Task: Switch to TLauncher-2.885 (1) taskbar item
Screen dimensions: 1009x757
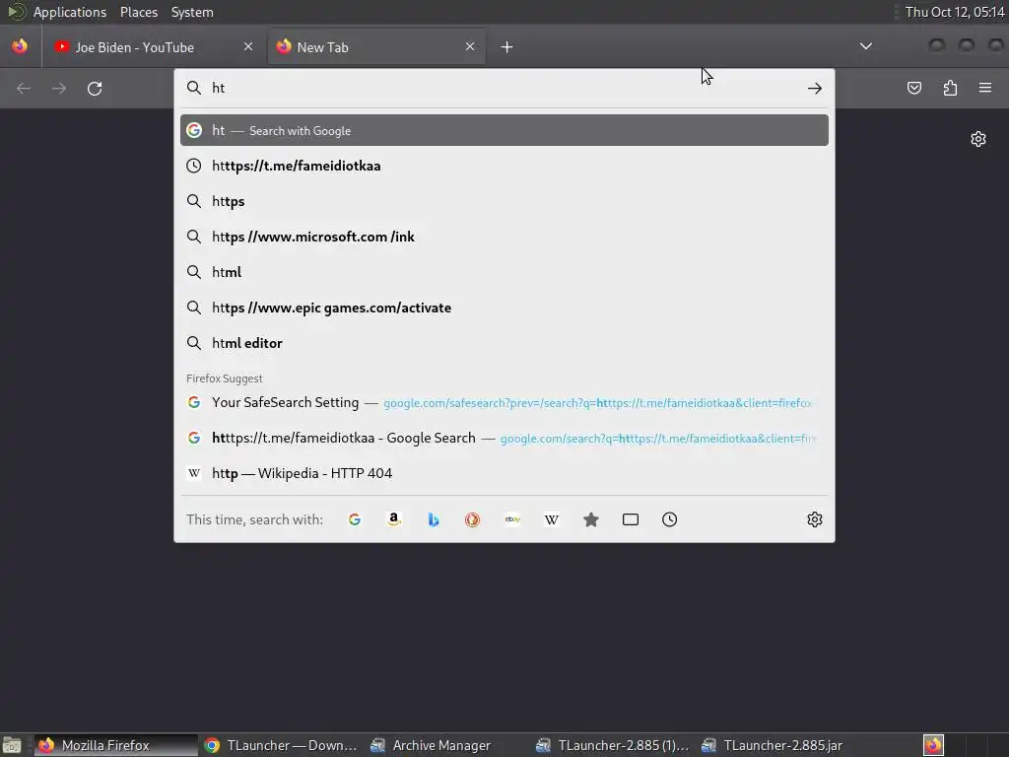Action: click(x=613, y=745)
